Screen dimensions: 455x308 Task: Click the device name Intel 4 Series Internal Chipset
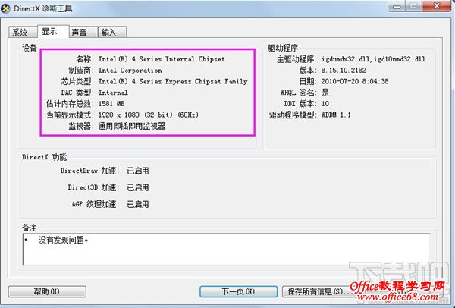[x=162, y=59]
